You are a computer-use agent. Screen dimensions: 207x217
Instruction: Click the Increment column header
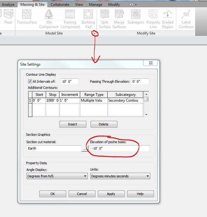click(x=70, y=95)
